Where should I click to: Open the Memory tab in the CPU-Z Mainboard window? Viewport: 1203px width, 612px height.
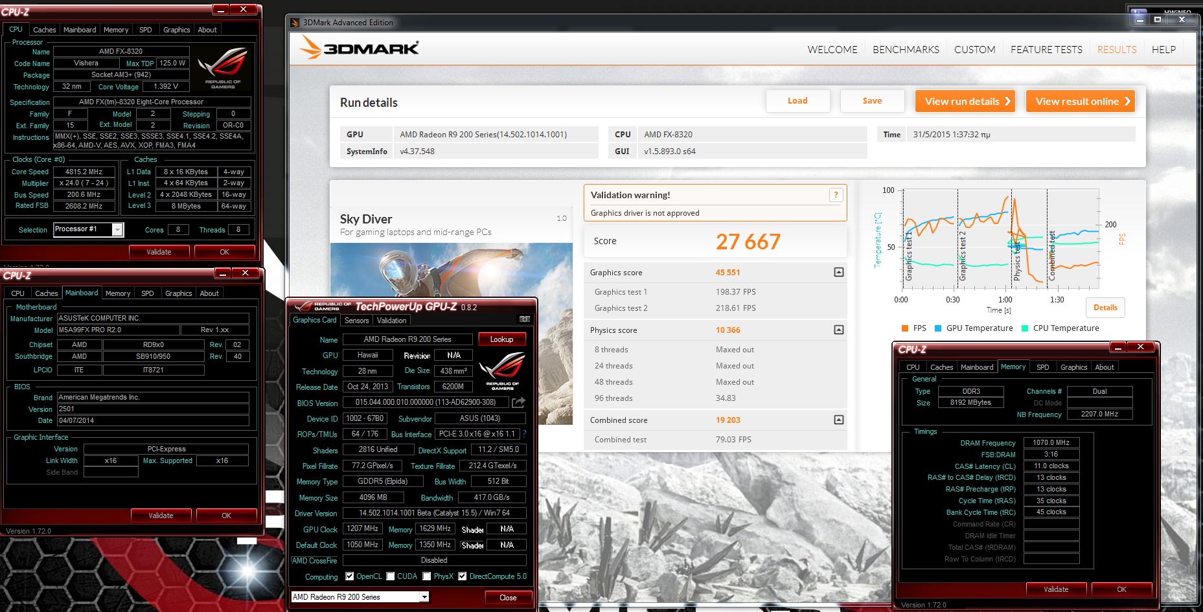(118, 293)
